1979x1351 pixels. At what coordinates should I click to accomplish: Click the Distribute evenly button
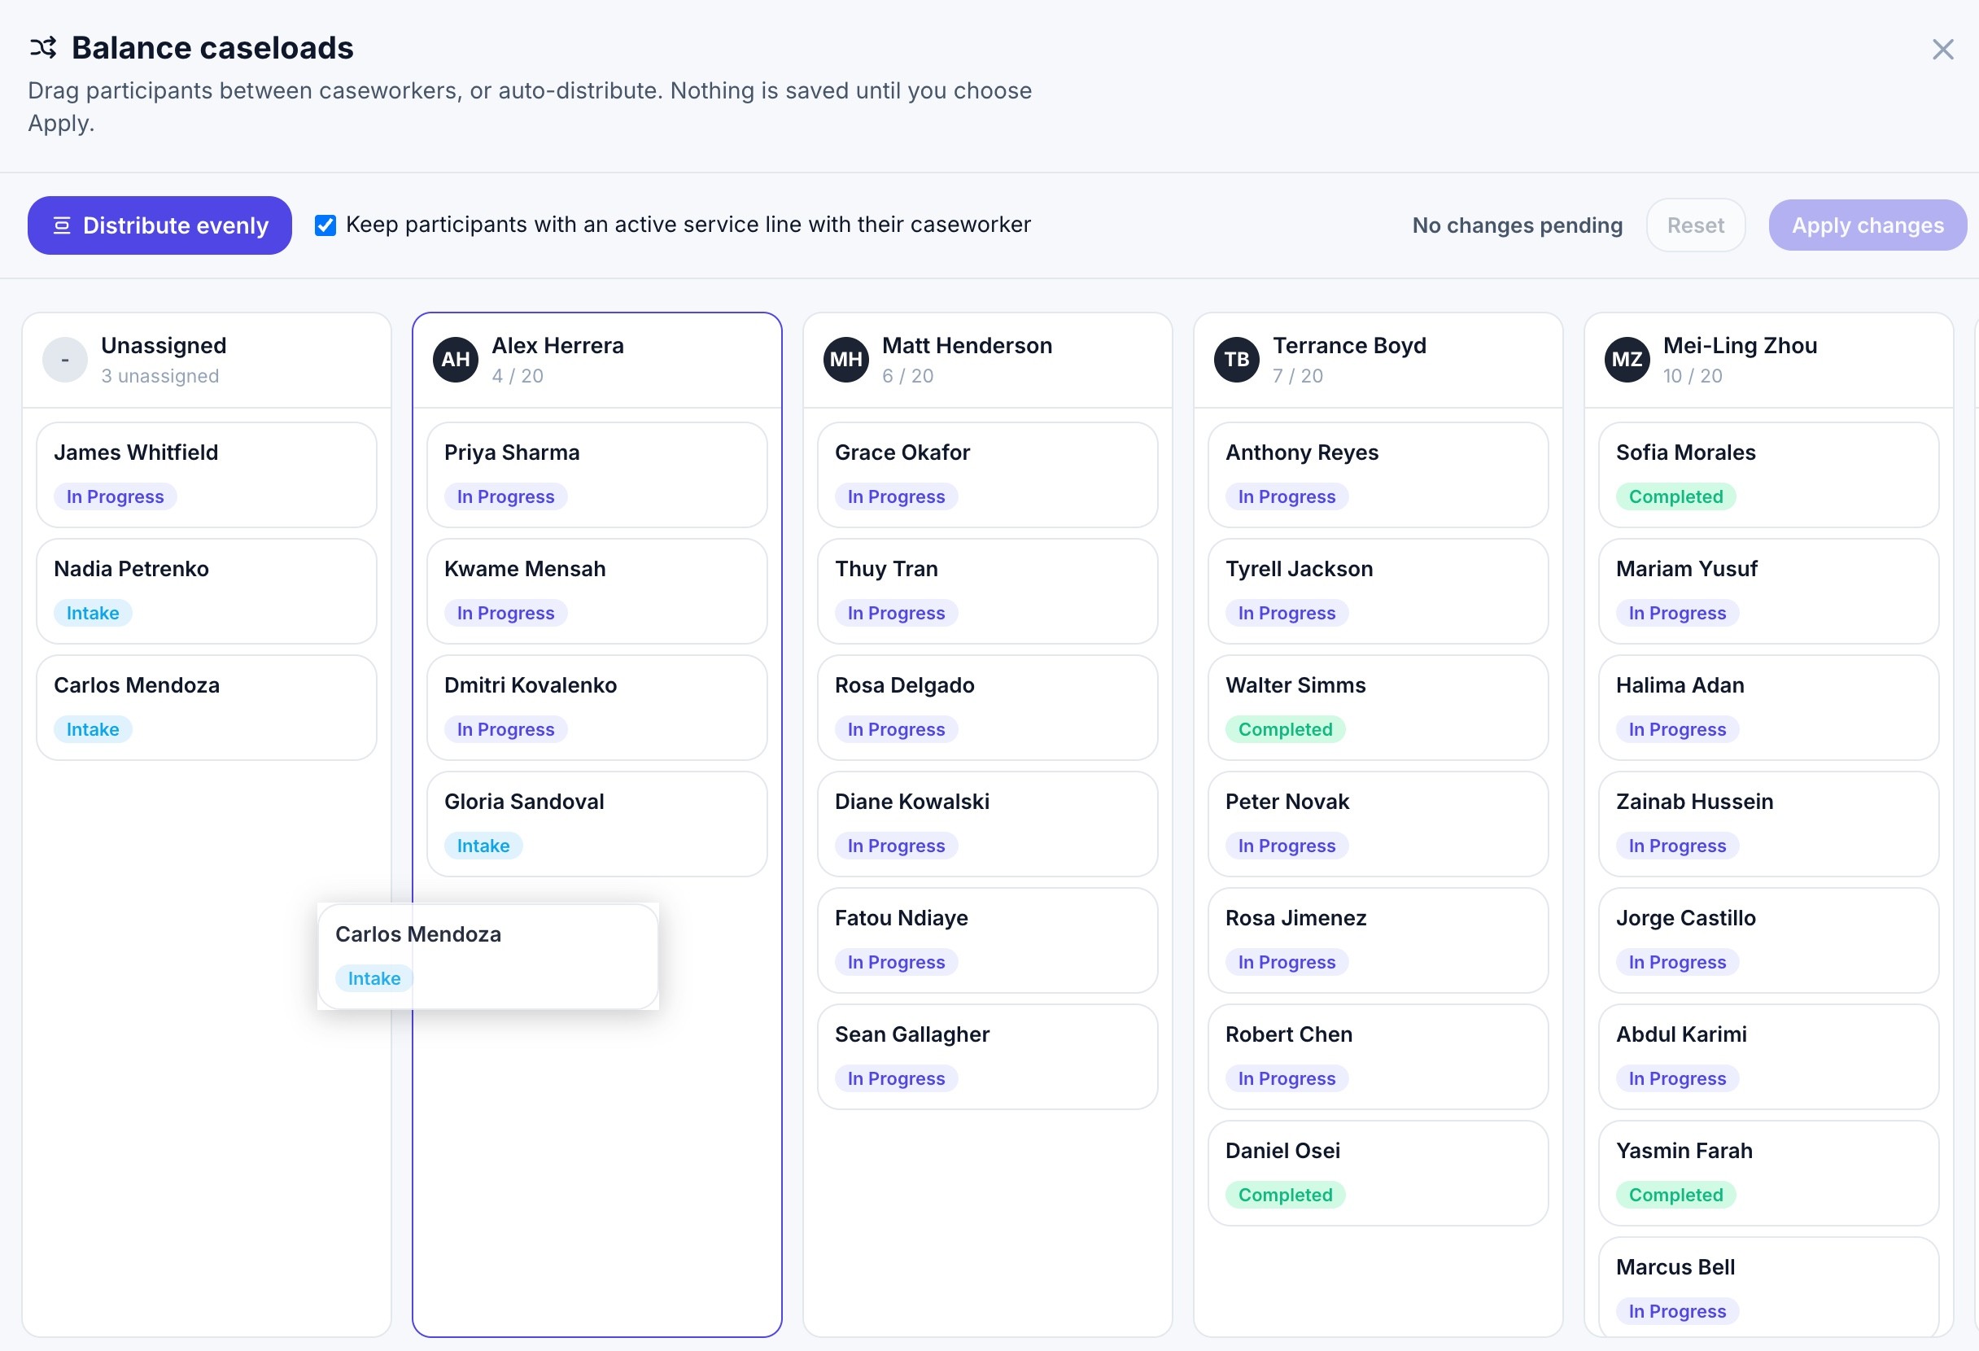point(159,225)
